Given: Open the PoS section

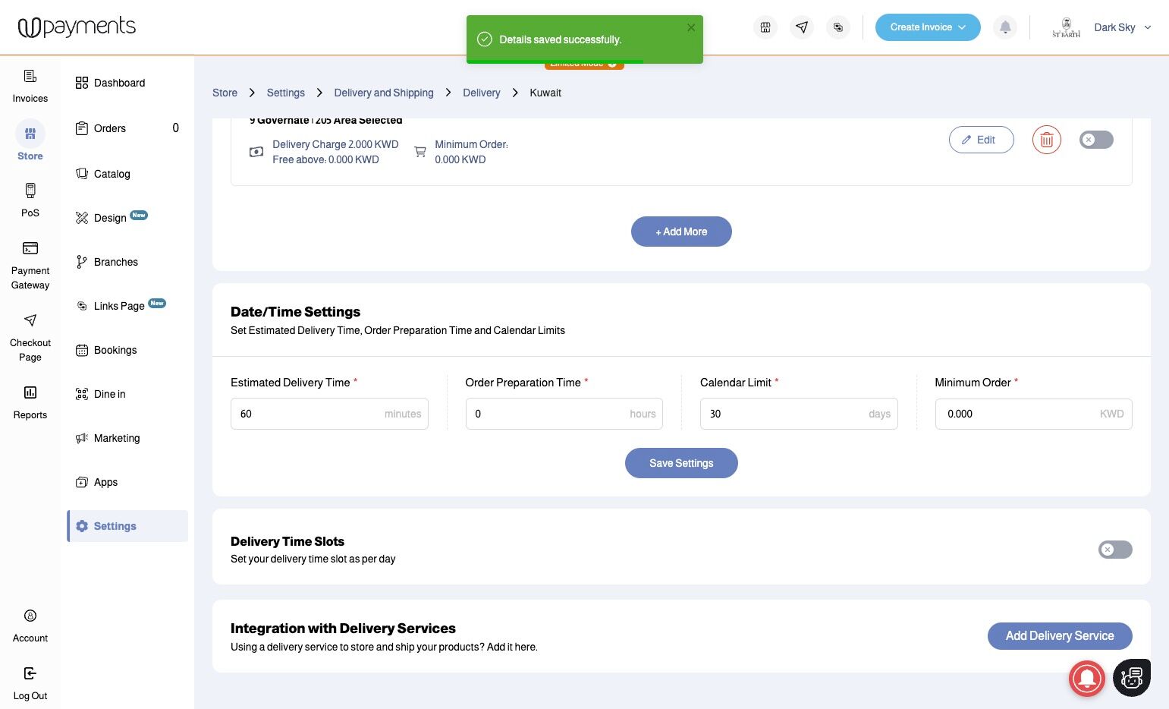Looking at the screenshot, I should coord(30,200).
